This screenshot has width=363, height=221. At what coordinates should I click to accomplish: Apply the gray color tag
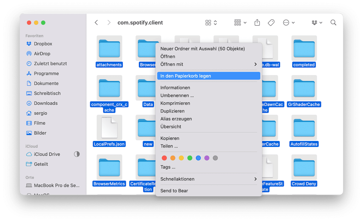(x=215, y=158)
